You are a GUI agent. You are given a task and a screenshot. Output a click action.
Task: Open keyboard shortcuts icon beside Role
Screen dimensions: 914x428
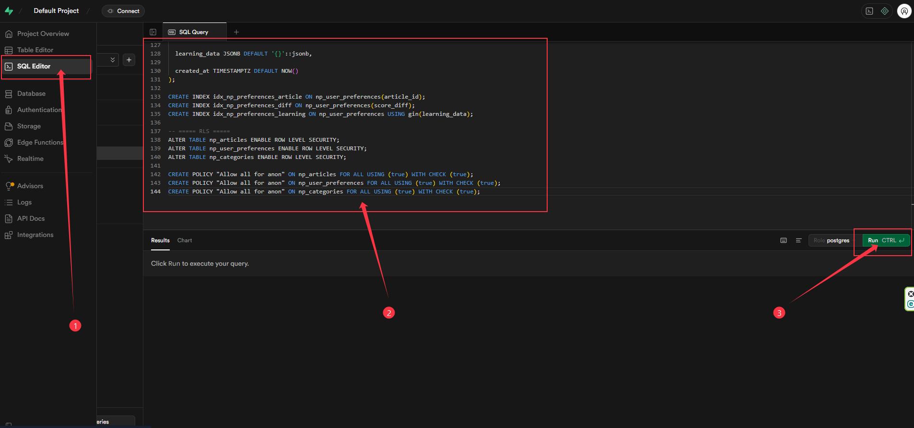pyautogui.click(x=784, y=240)
